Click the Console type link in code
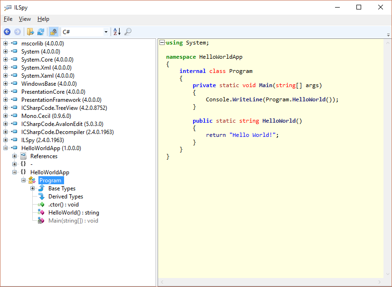The height and width of the screenshot is (287, 392). click(x=217, y=99)
